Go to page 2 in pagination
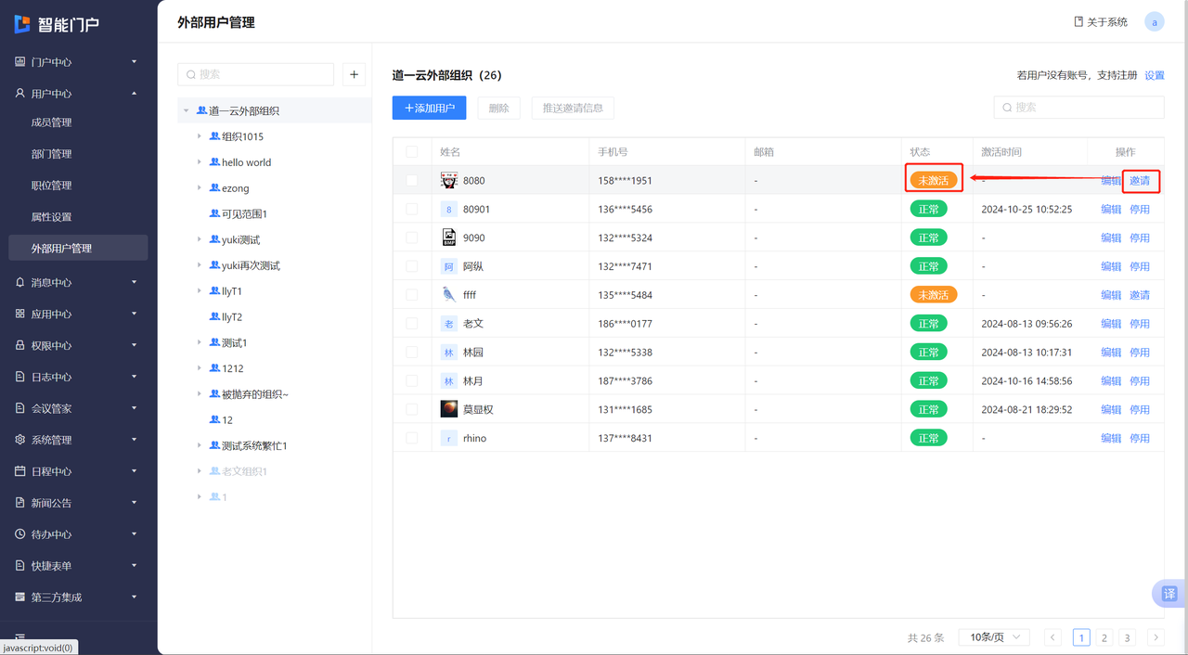The height and width of the screenshot is (655, 1188). click(1104, 637)
